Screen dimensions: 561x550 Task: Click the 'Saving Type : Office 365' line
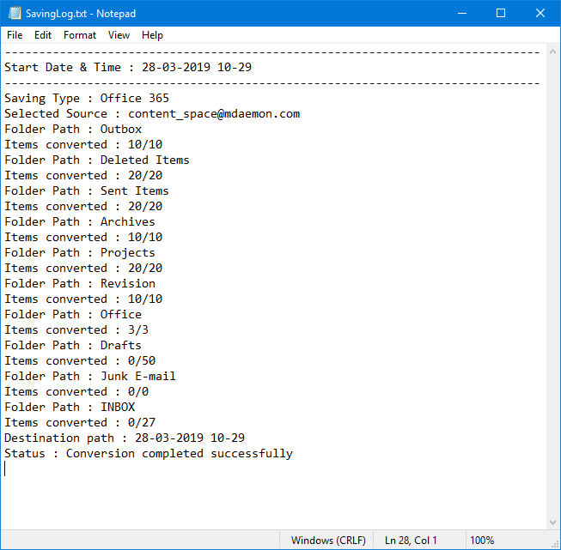[x=87, y=99]
